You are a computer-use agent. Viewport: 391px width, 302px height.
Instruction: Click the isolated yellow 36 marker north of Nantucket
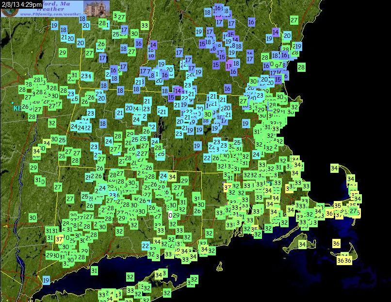pyautogui.click(x=336, y=243)
